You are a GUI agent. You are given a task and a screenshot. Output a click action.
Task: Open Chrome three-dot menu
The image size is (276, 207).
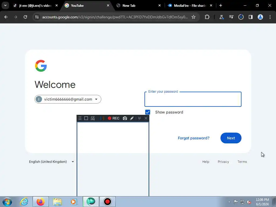[270, 17]
